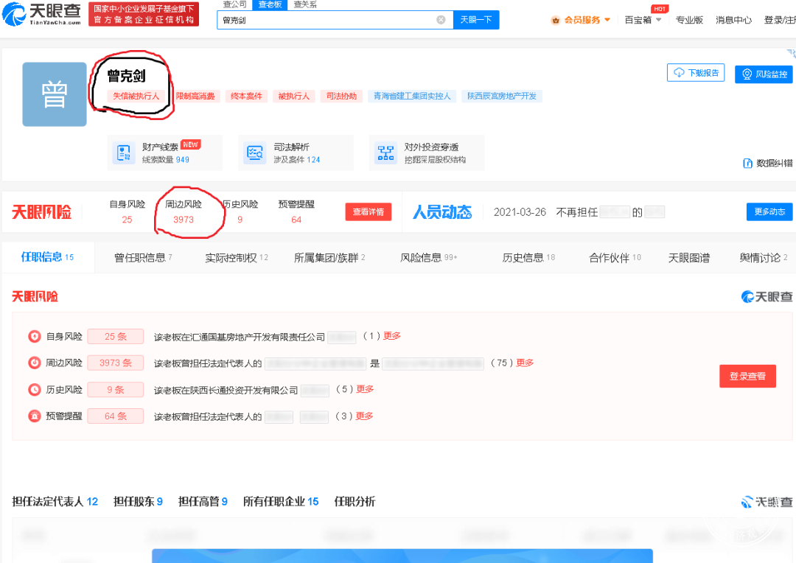Viewport: 796px width, 563px height.
Task: Click the 查看详情 red button
Action: pyautogui.click(x=369, y=211)
